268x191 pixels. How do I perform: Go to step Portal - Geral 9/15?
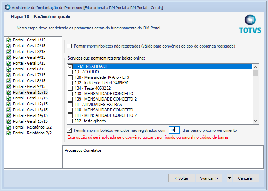pos(29,86)
